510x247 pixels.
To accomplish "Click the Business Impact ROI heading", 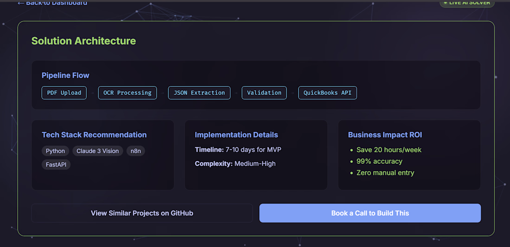I will click(x=385, y=135).
